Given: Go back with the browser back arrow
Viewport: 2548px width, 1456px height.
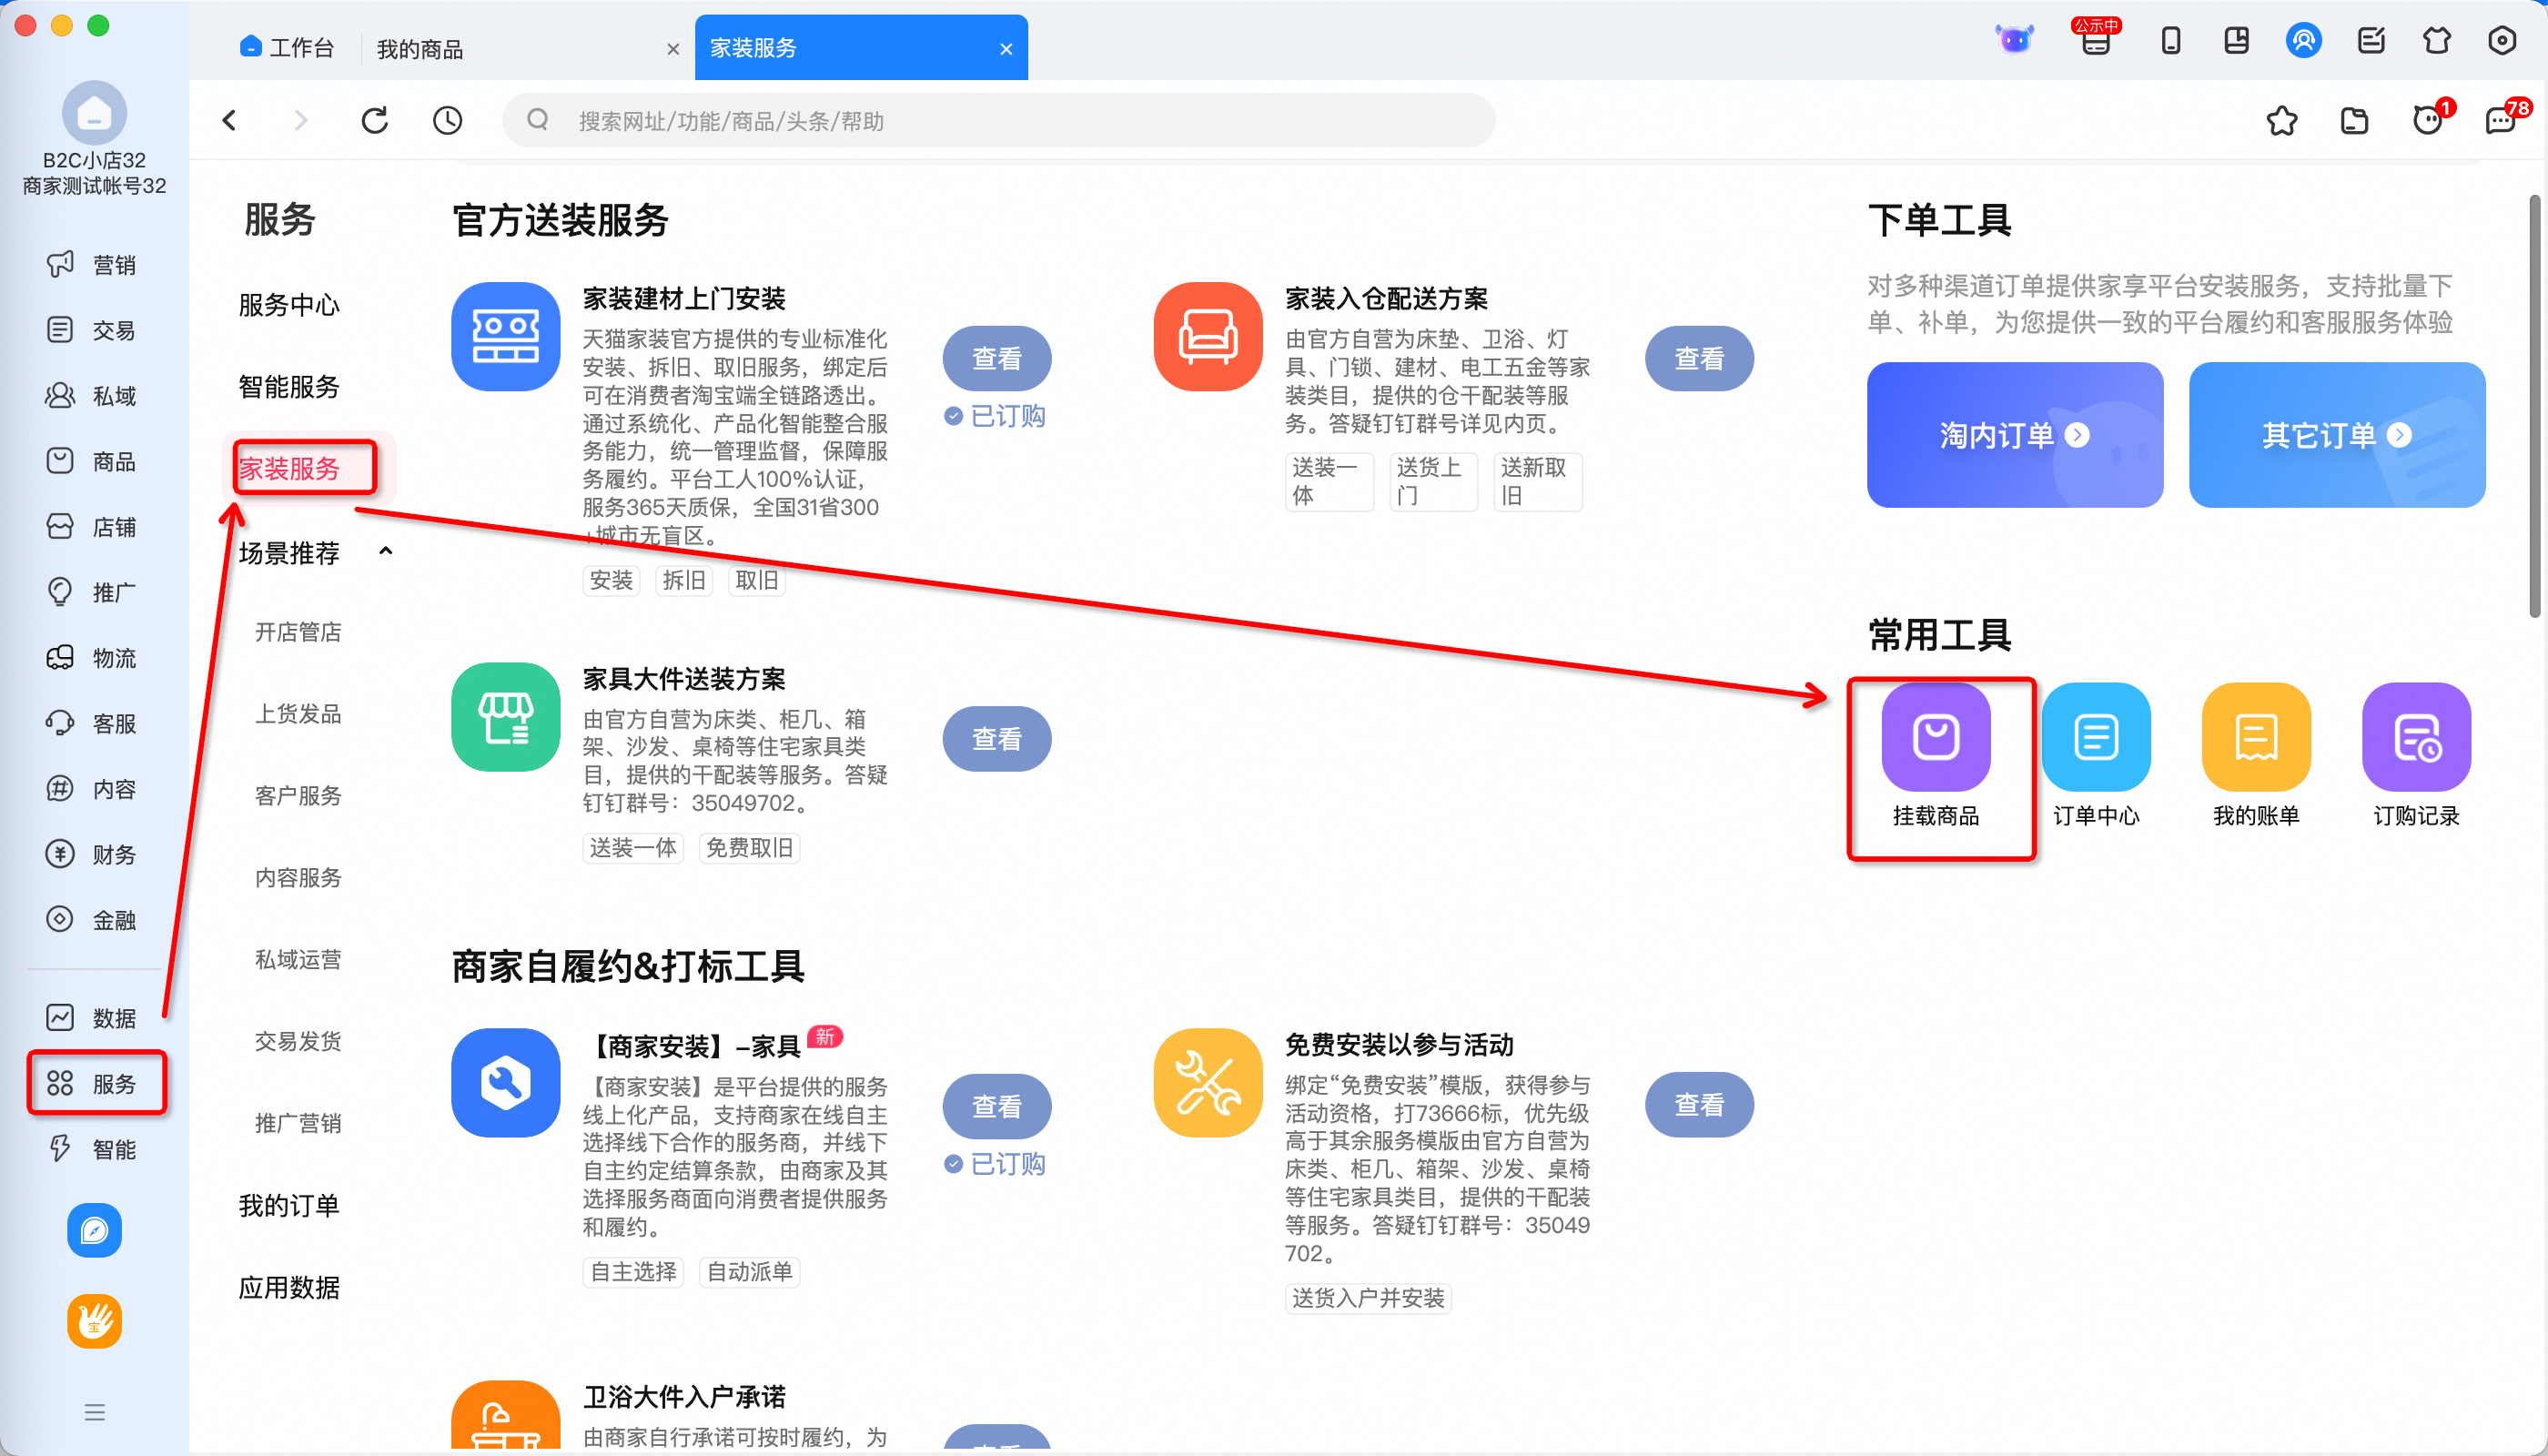Looking at the screenshot, I should point(229,121).
